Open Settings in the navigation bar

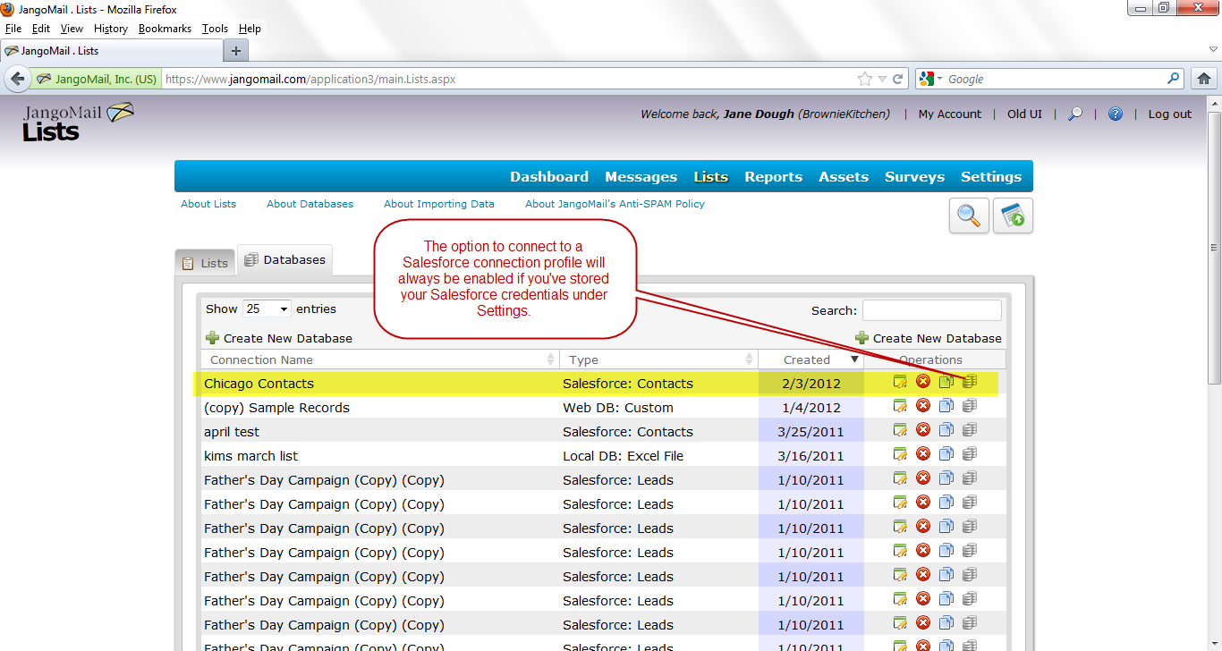[991, 177]
